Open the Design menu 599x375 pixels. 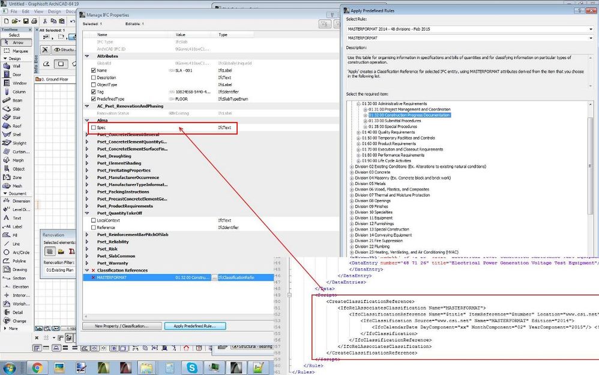tap(55, 11)
